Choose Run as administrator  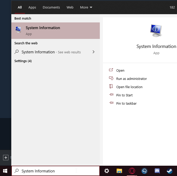tap(131, 79)
